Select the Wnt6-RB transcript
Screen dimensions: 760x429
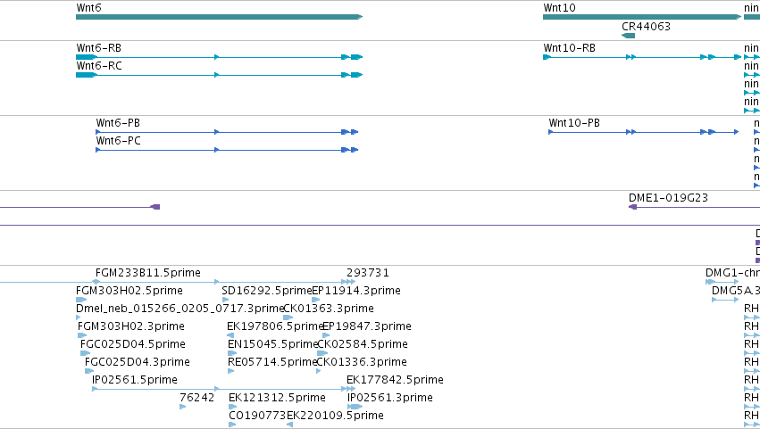click(x=219, y=57)
